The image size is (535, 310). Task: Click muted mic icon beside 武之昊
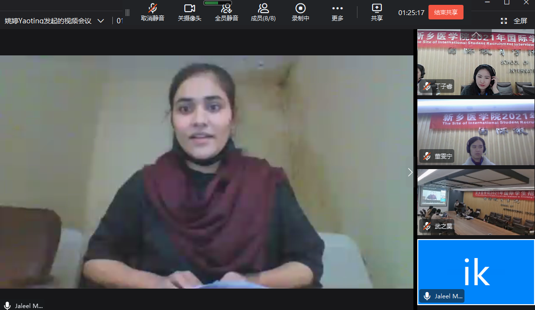click(427, 226)
